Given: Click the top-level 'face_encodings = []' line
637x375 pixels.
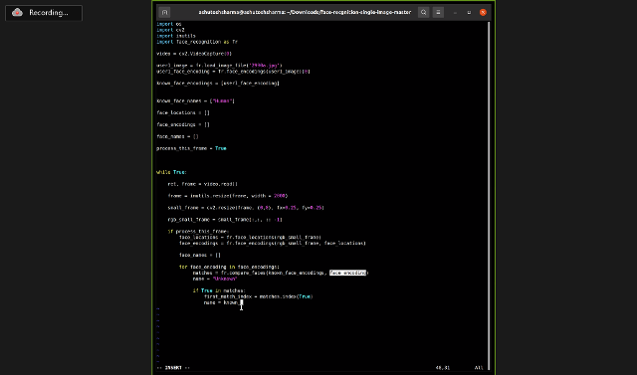Looking at the screenshot, I should [183, 124].
